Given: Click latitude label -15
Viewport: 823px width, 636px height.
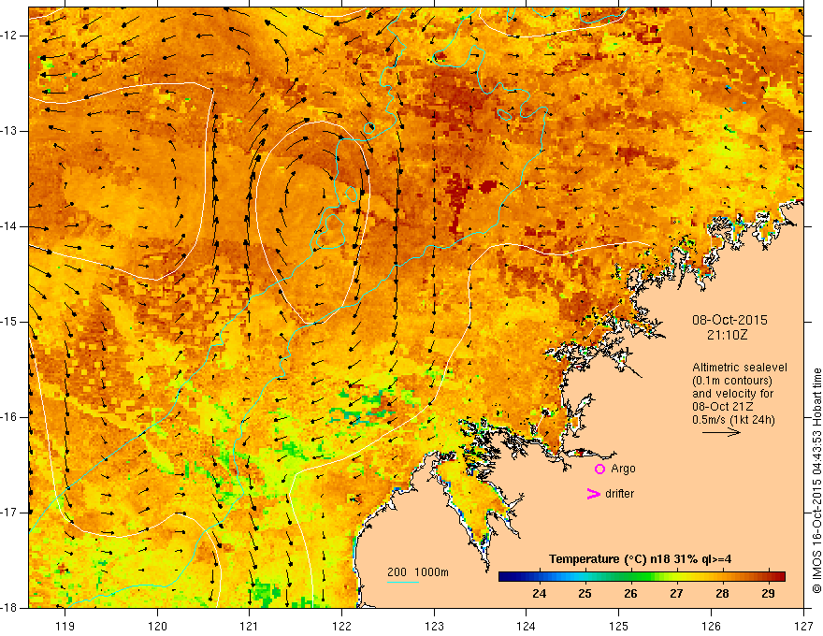Looking at the screenshot, I should point(10,322).
